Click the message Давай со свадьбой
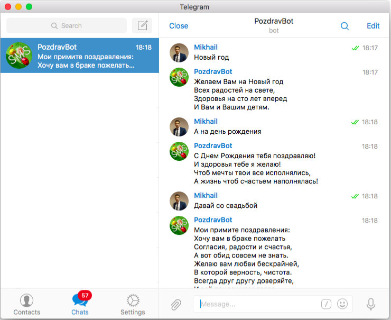Viewport: 391px width, 320px height. point(226,206)
